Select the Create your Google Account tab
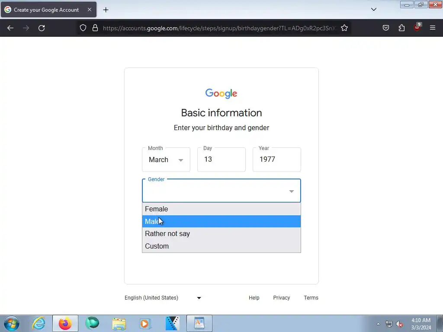Viewport: 443px width, 332px height. (x=48, y=10)
